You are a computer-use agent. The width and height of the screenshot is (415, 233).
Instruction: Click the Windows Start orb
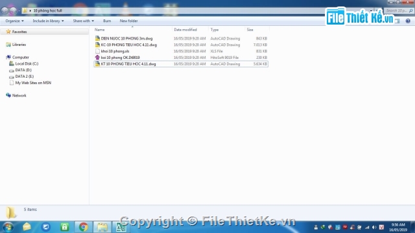8,227
